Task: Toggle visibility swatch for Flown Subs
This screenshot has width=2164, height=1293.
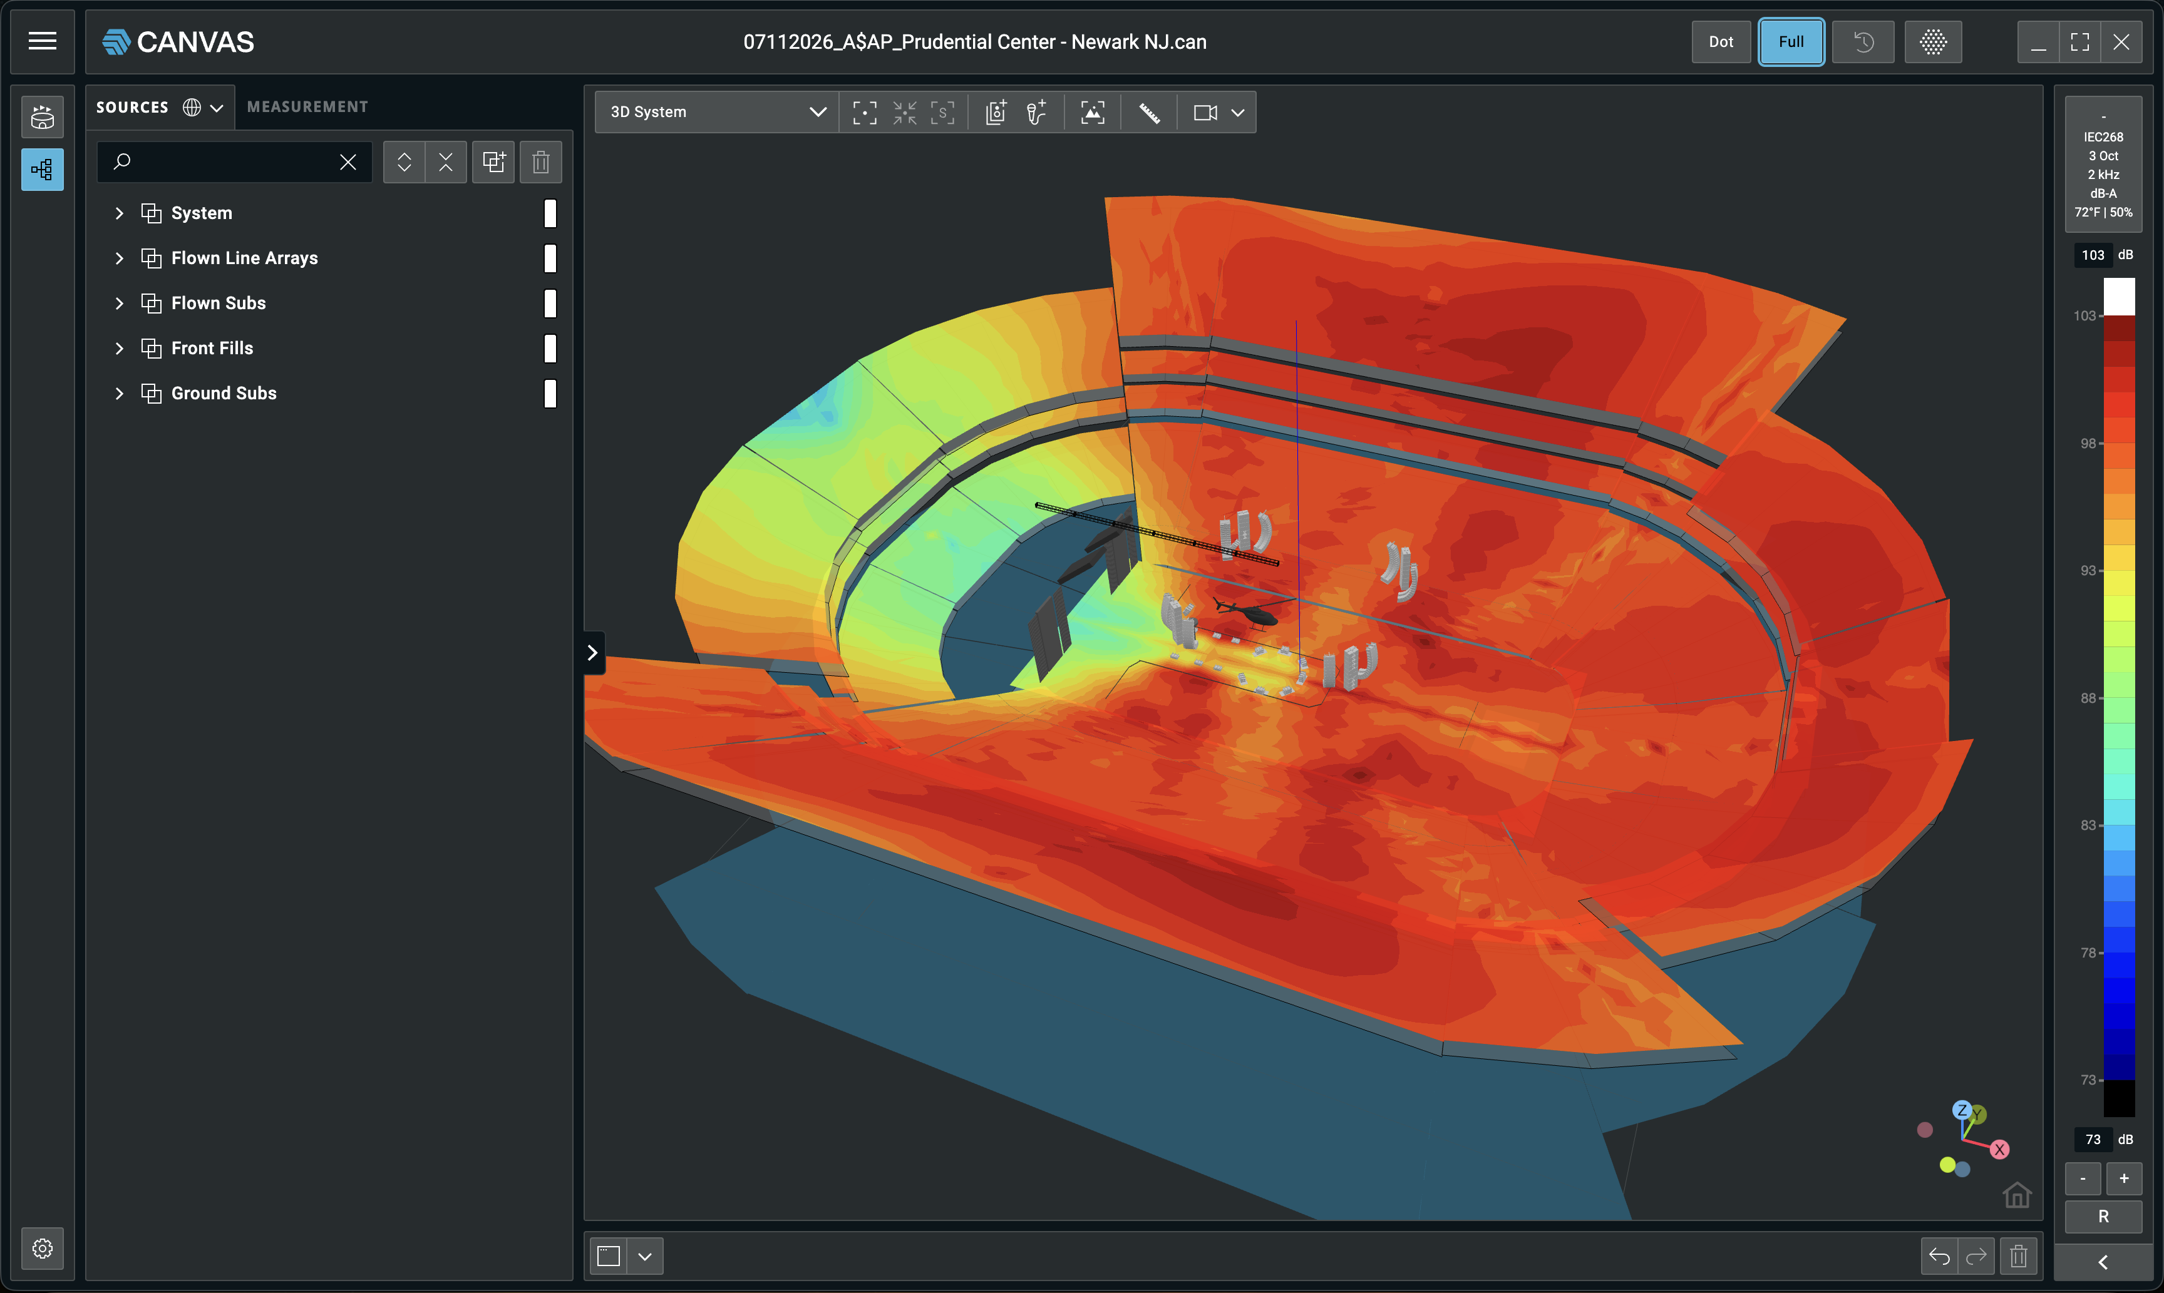Action: 550,303
